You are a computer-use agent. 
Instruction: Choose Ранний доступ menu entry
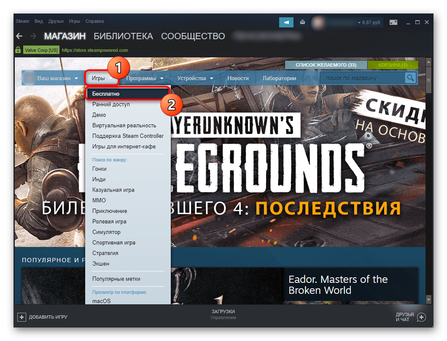pyautogui.click(x=111, y=104)
